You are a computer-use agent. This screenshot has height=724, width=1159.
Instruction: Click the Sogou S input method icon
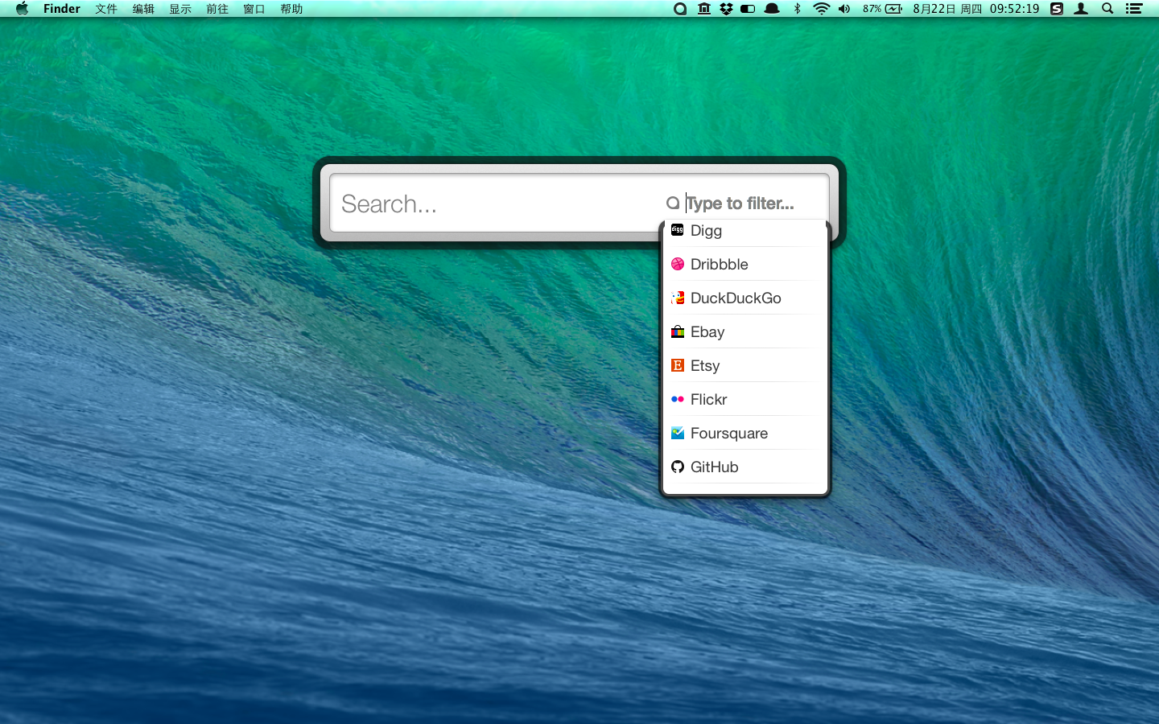(x=1057, y=9)
